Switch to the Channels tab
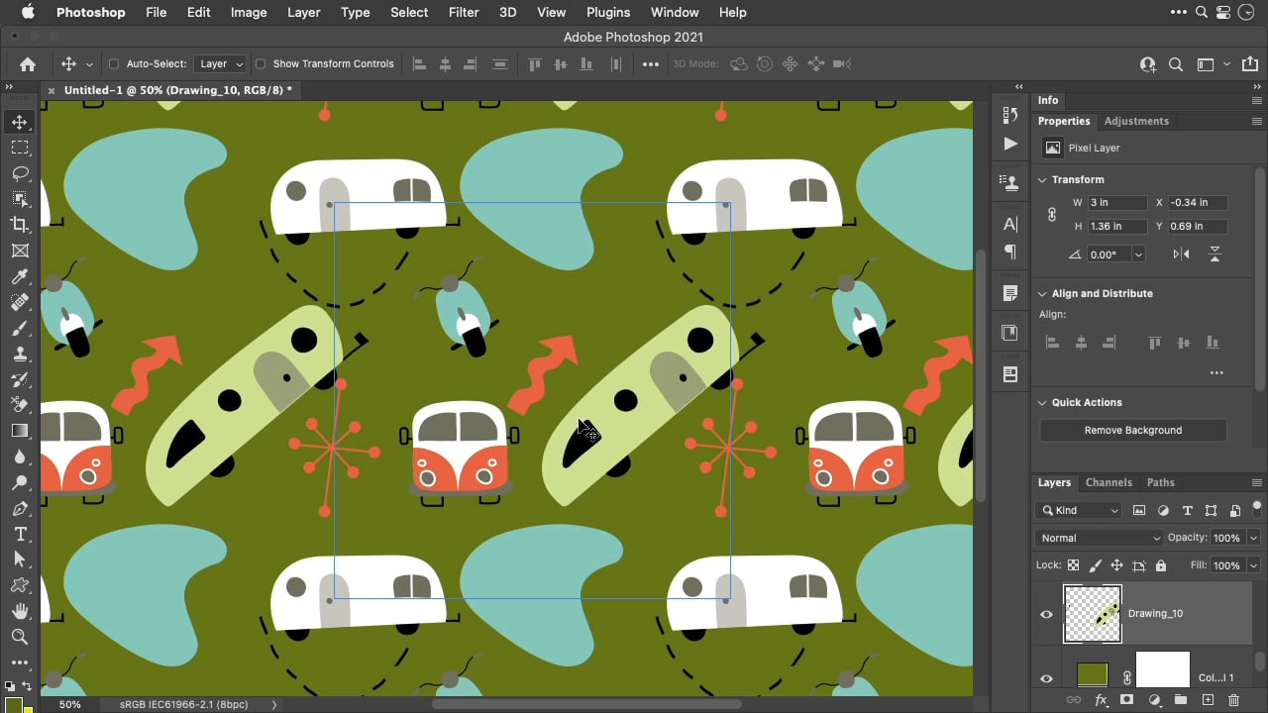This screenshot has width=1268, height=713. [x=1109, y=482]
